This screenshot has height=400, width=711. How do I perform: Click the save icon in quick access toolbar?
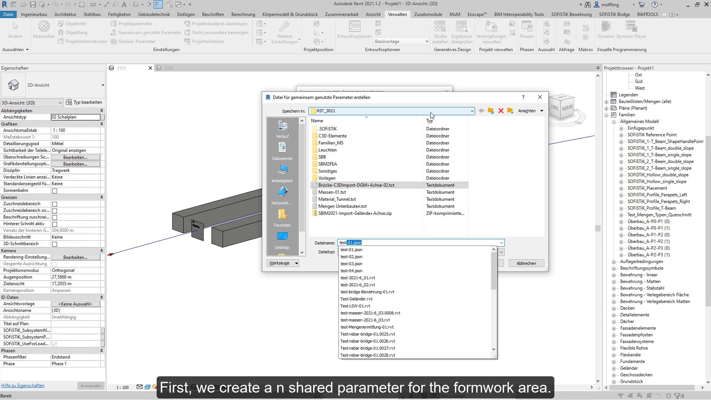click(x=33, y=4)
